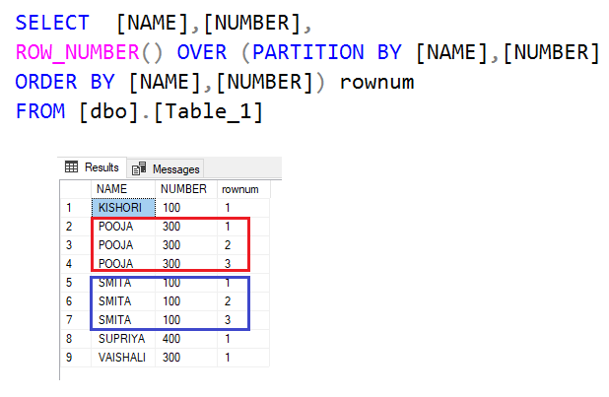Click [dbo] schema name in query
Viewport: 609px width, 397px height.
[x=108, y=112]
